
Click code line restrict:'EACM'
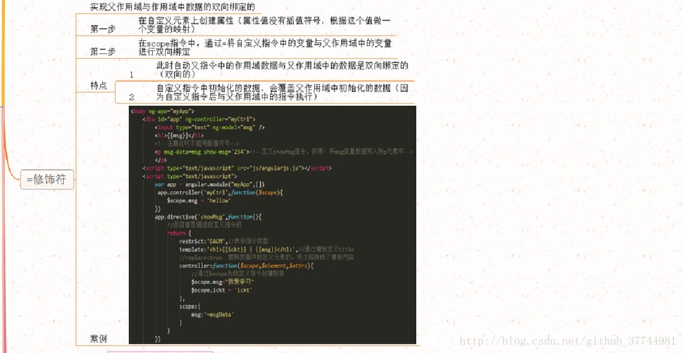(223, 241)
